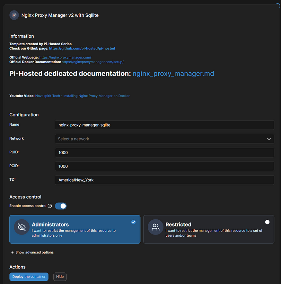281x284 pixels.
Task: Click the PGID input field
Action: tap(164, 166)
